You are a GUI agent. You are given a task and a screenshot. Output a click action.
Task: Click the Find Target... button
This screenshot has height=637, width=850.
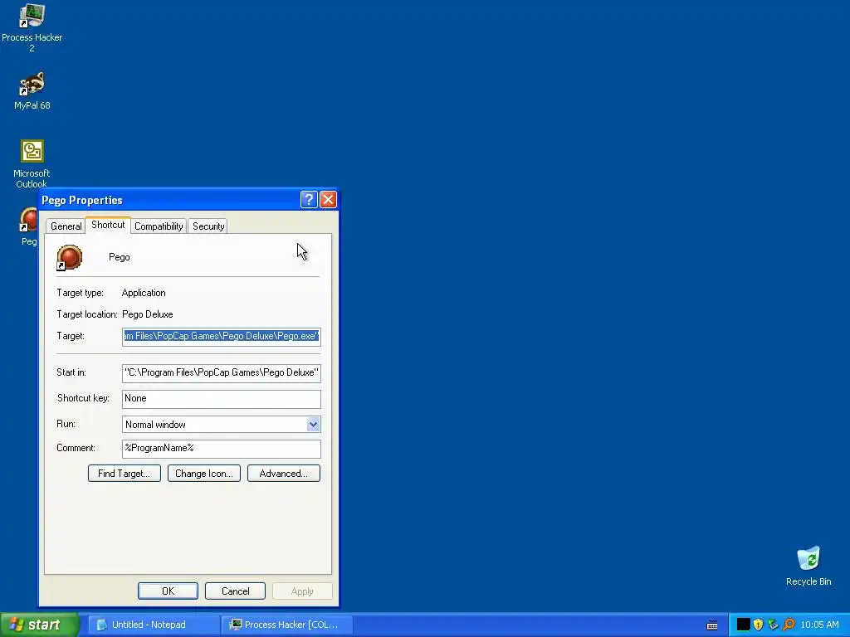(125, 474)
